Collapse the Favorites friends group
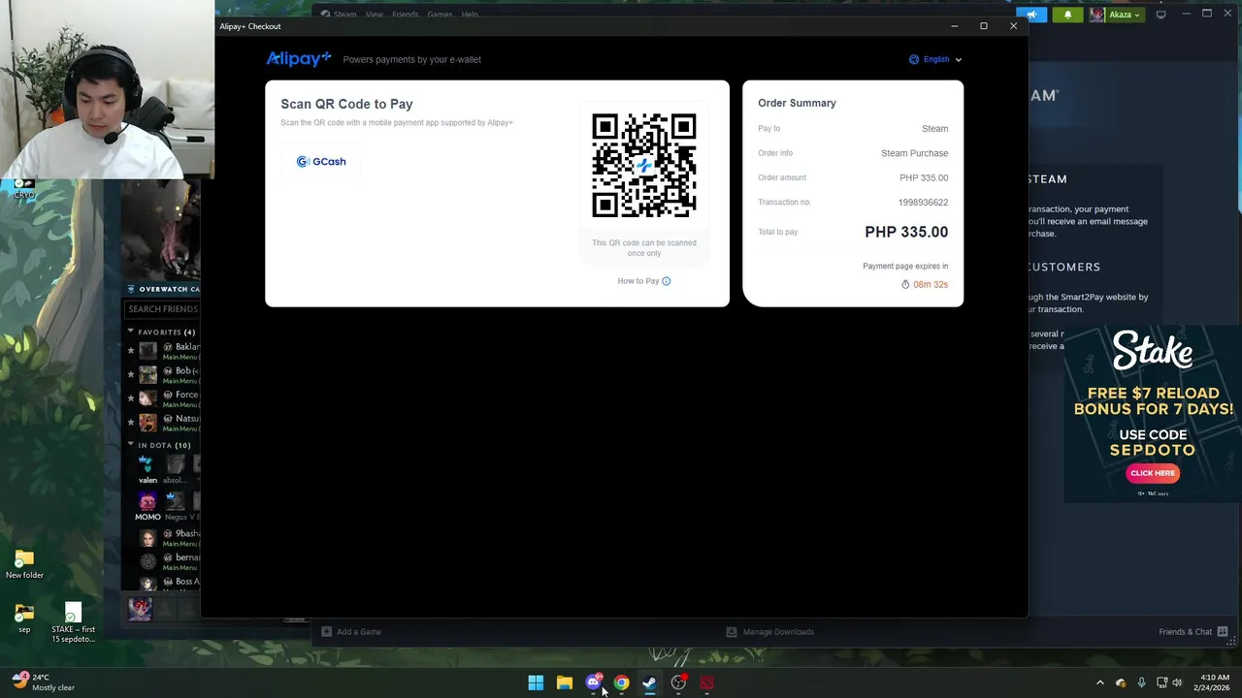This screenshot has width=1242, height=698. [131, 332]
